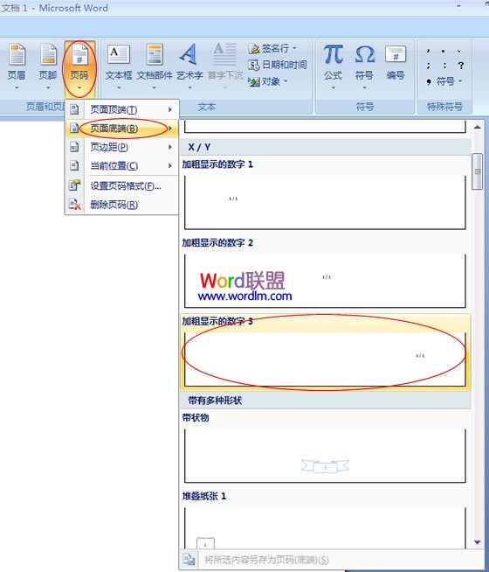Open the 页眉 (Header) gallery
Viewport: 489px width, 572px height.
point(17,66)
